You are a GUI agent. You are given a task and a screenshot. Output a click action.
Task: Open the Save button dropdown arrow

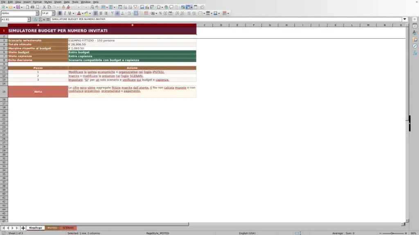point(22,7)
